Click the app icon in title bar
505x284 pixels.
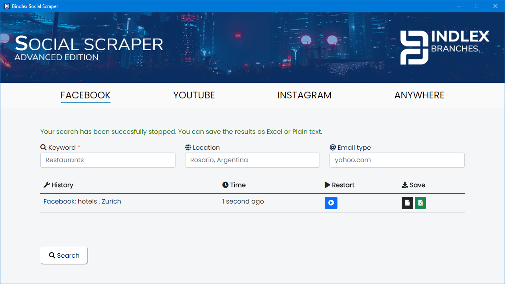click(7, 6)
